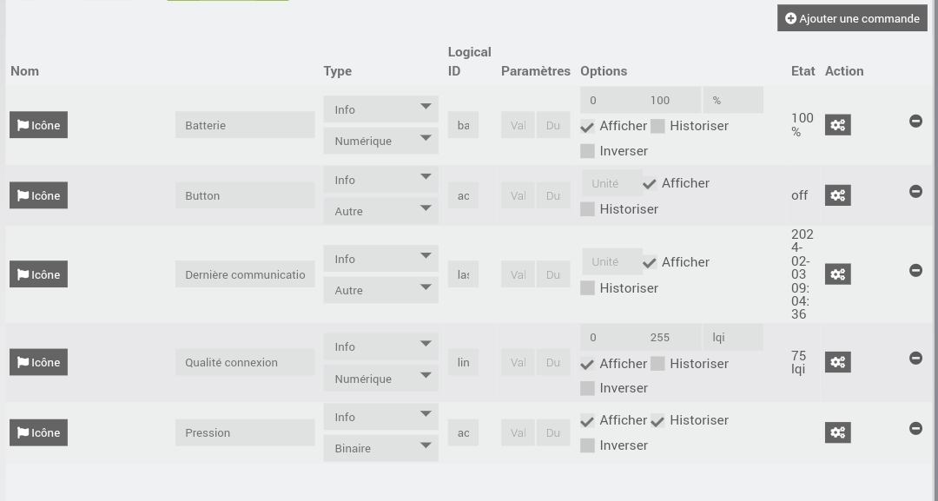Viewport: 938px width, 501px height.
Task: Disable Historiser for the Pression command
Action: (658, 420)
